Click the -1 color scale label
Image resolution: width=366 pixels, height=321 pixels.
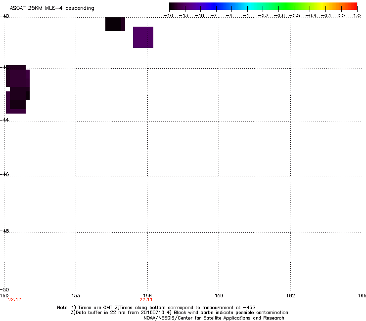(x=245, y=16)
